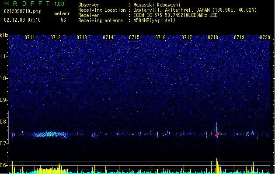This screenshot has height=174, width=275.
Task: Click the strong red echo spike at 0718
Action: click(x=217, y=133)
